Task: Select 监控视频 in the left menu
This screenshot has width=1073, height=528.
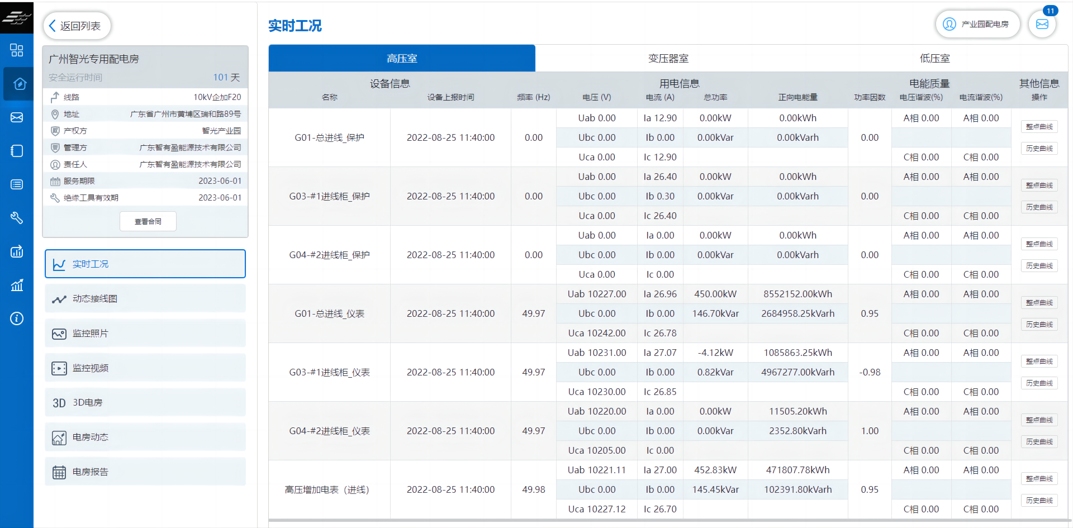Action: [x=145, y=368]
